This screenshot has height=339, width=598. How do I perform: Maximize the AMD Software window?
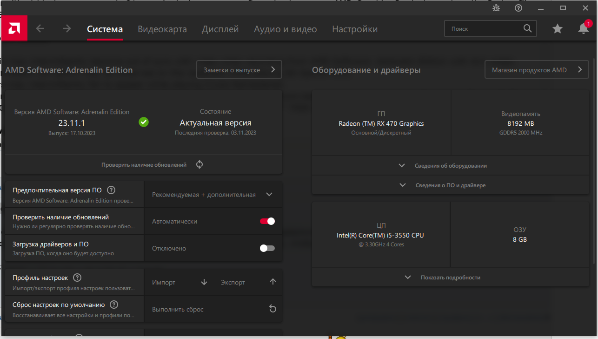[x=563, y=8]
